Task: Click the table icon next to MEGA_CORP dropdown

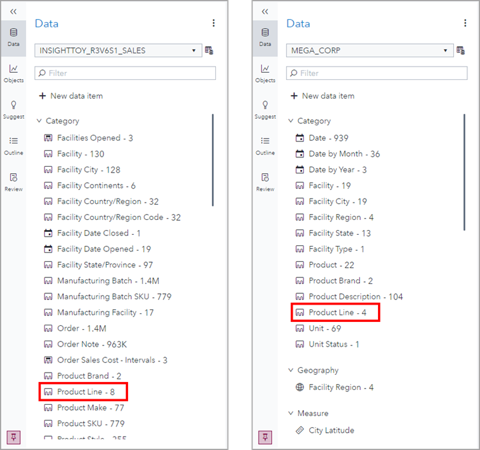Action: 461,50
